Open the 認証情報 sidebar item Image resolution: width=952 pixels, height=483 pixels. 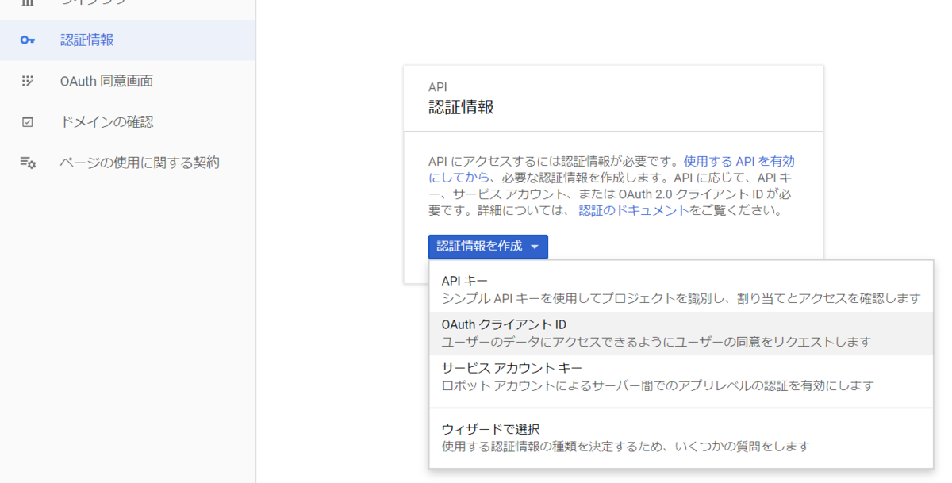point(128,40)
